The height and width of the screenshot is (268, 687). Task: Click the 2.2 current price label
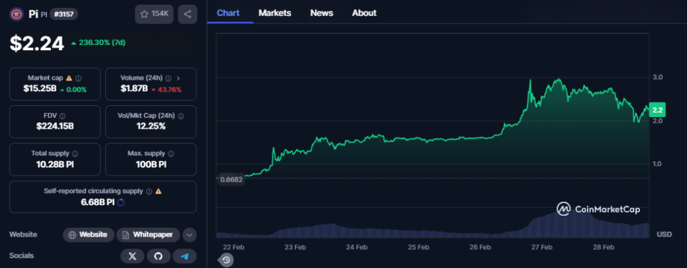pyautogui.click(x=657, y=110)
